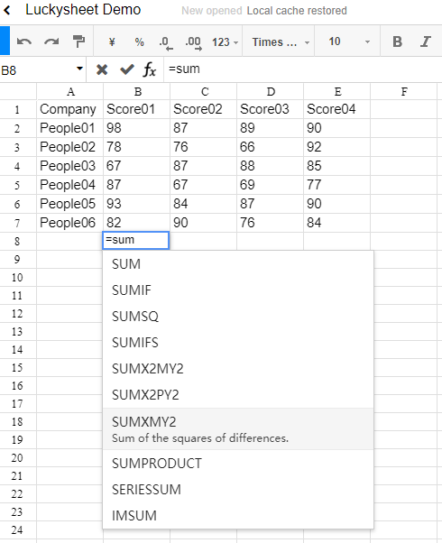Toggle italic formatting
442x543 pixels.
426,41
